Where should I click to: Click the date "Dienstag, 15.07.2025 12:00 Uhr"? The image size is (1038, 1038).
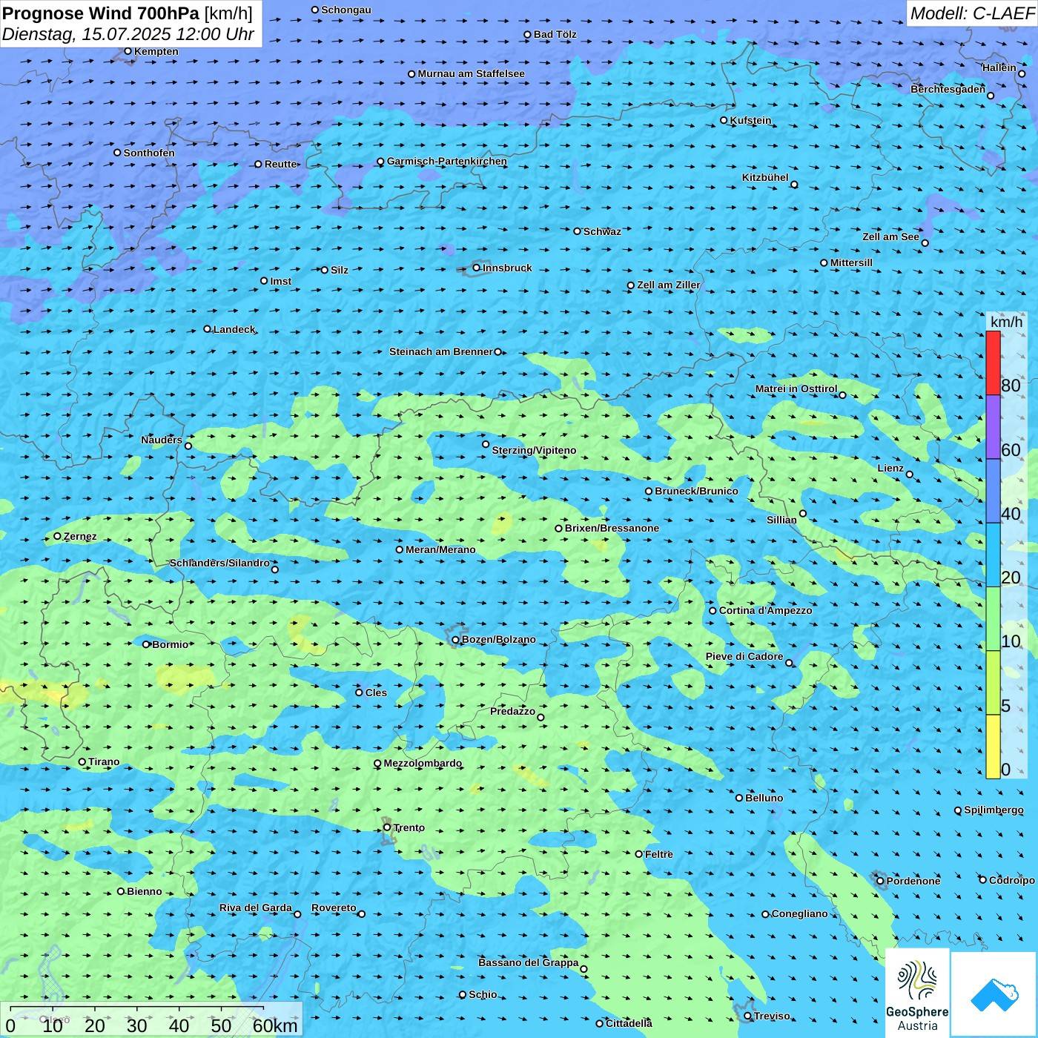tap(128, 34)
